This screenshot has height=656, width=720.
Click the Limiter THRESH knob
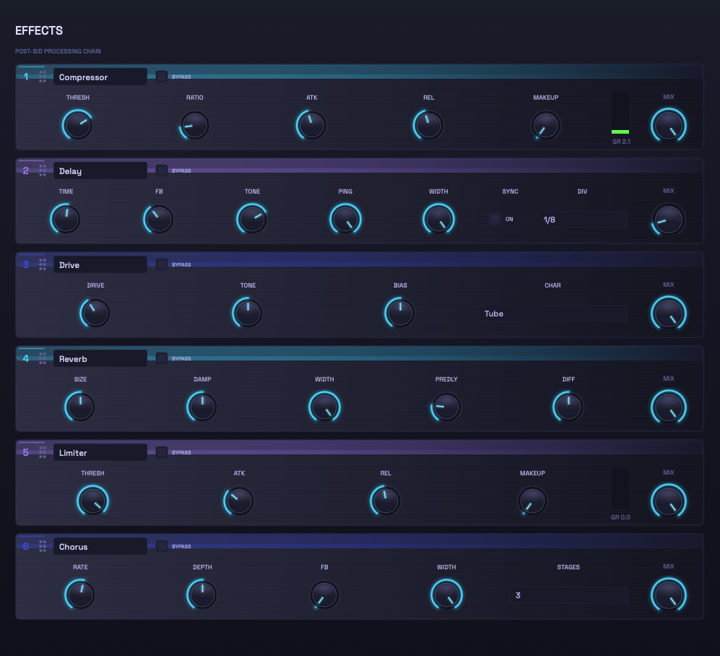point(92,501)
